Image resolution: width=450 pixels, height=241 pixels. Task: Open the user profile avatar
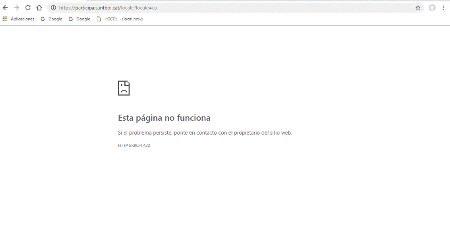pyautogui.click(x=432, y=8)
